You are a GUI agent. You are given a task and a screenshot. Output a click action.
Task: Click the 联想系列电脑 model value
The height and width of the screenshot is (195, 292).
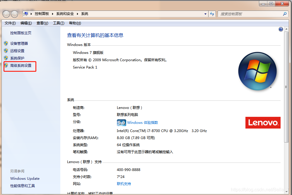pos(127,115)
